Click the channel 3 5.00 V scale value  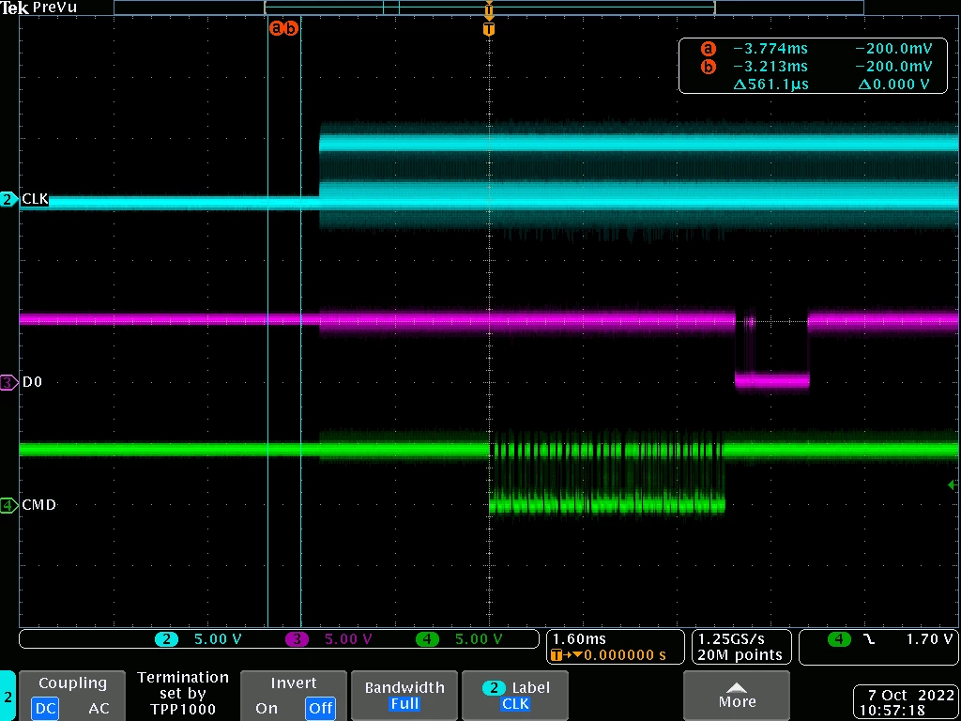pos(348,639)
